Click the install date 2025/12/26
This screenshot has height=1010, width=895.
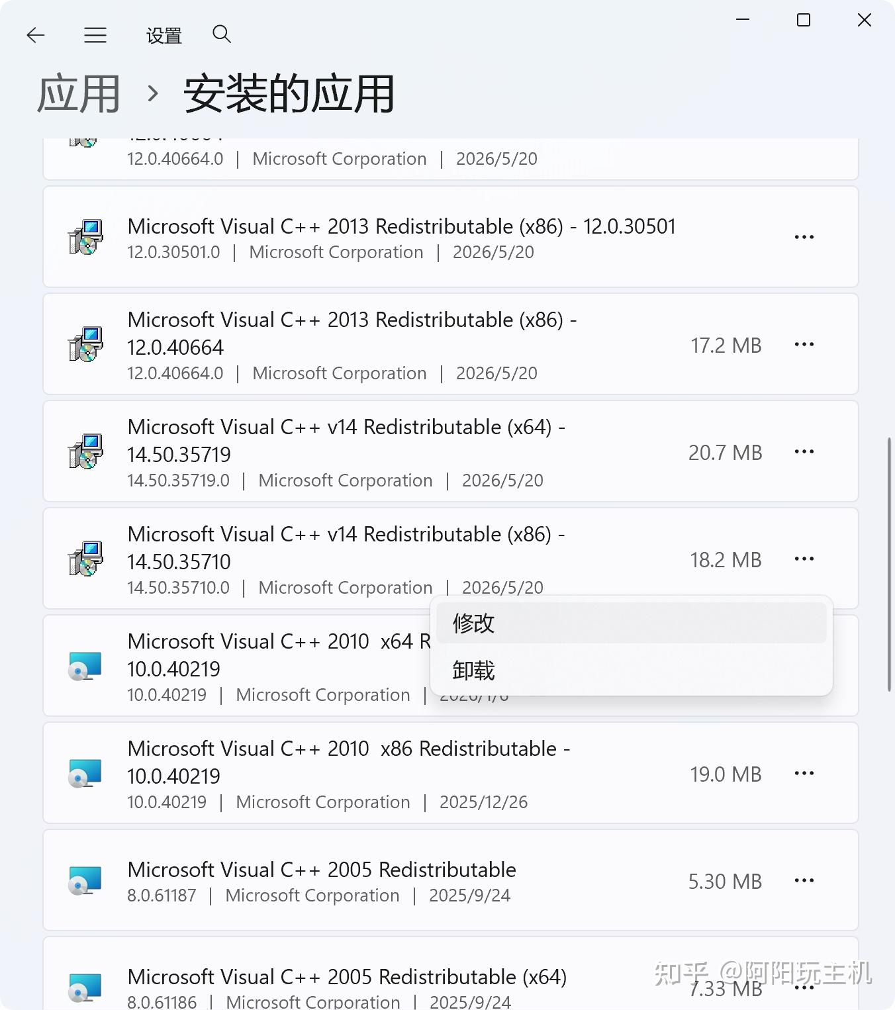click(484, 802)
